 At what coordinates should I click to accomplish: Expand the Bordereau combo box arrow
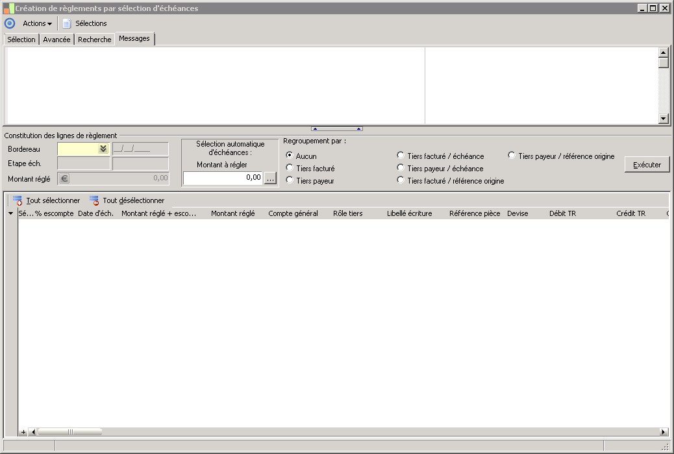103,149
